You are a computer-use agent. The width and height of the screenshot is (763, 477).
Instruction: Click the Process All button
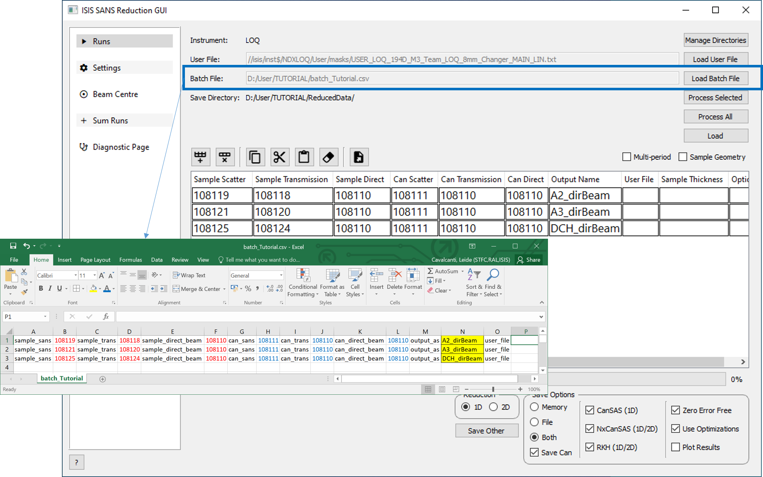(x=715, y=117)
